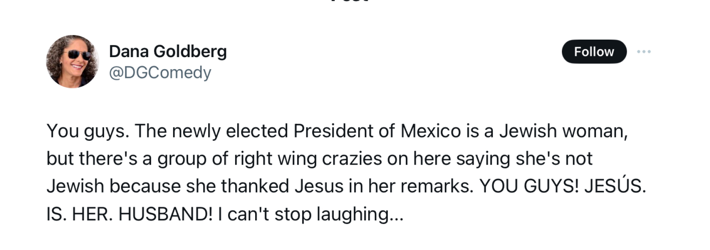Click the post text about Mexico's President

[x=345, y=172]
